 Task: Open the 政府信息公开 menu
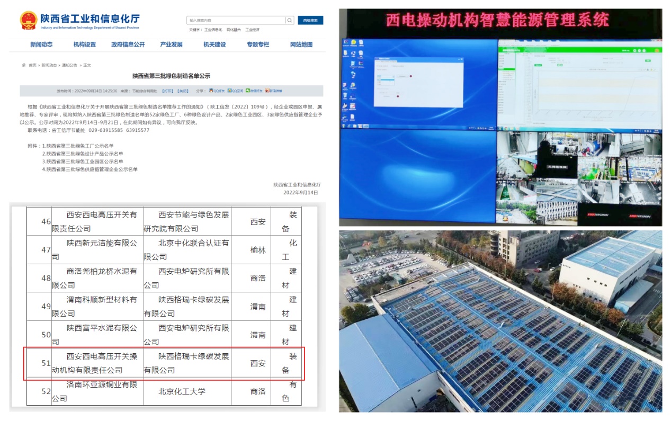coord(128,44)
